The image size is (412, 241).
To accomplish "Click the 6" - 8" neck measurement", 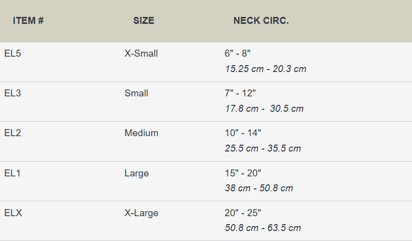I will [x=238, y=53].
